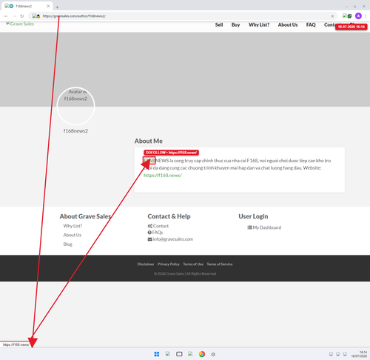
Task: Open the Terms of Service link
Action: click(x=220, y=264)
